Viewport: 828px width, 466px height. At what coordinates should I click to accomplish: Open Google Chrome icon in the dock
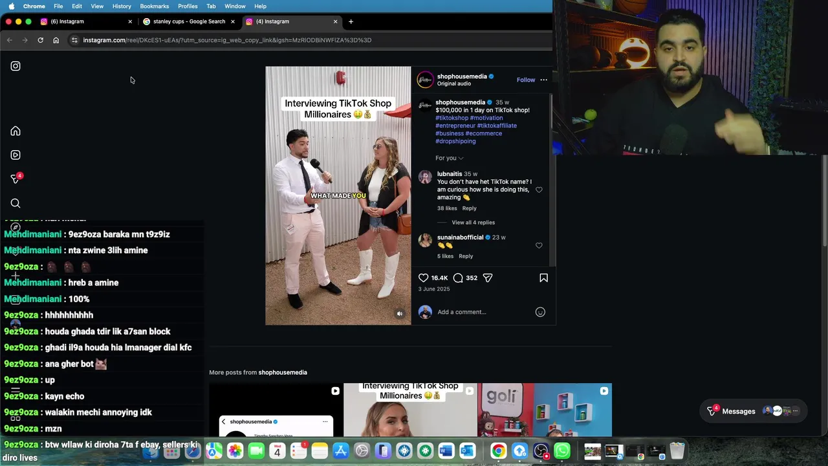pyautogui.click(x=499, y=450)
